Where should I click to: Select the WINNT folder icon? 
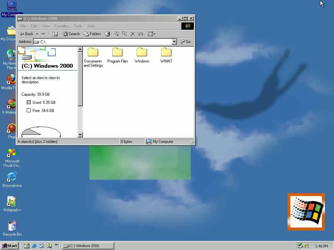point(166,52)
